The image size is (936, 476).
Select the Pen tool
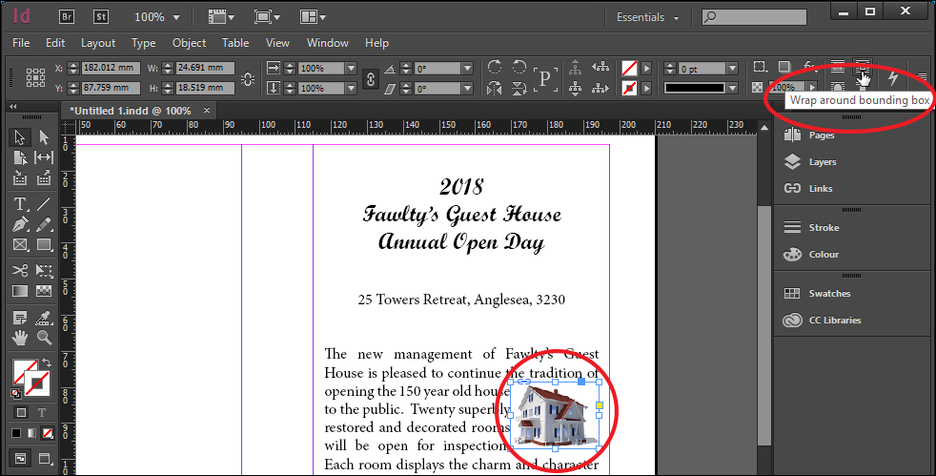(20, 224)
